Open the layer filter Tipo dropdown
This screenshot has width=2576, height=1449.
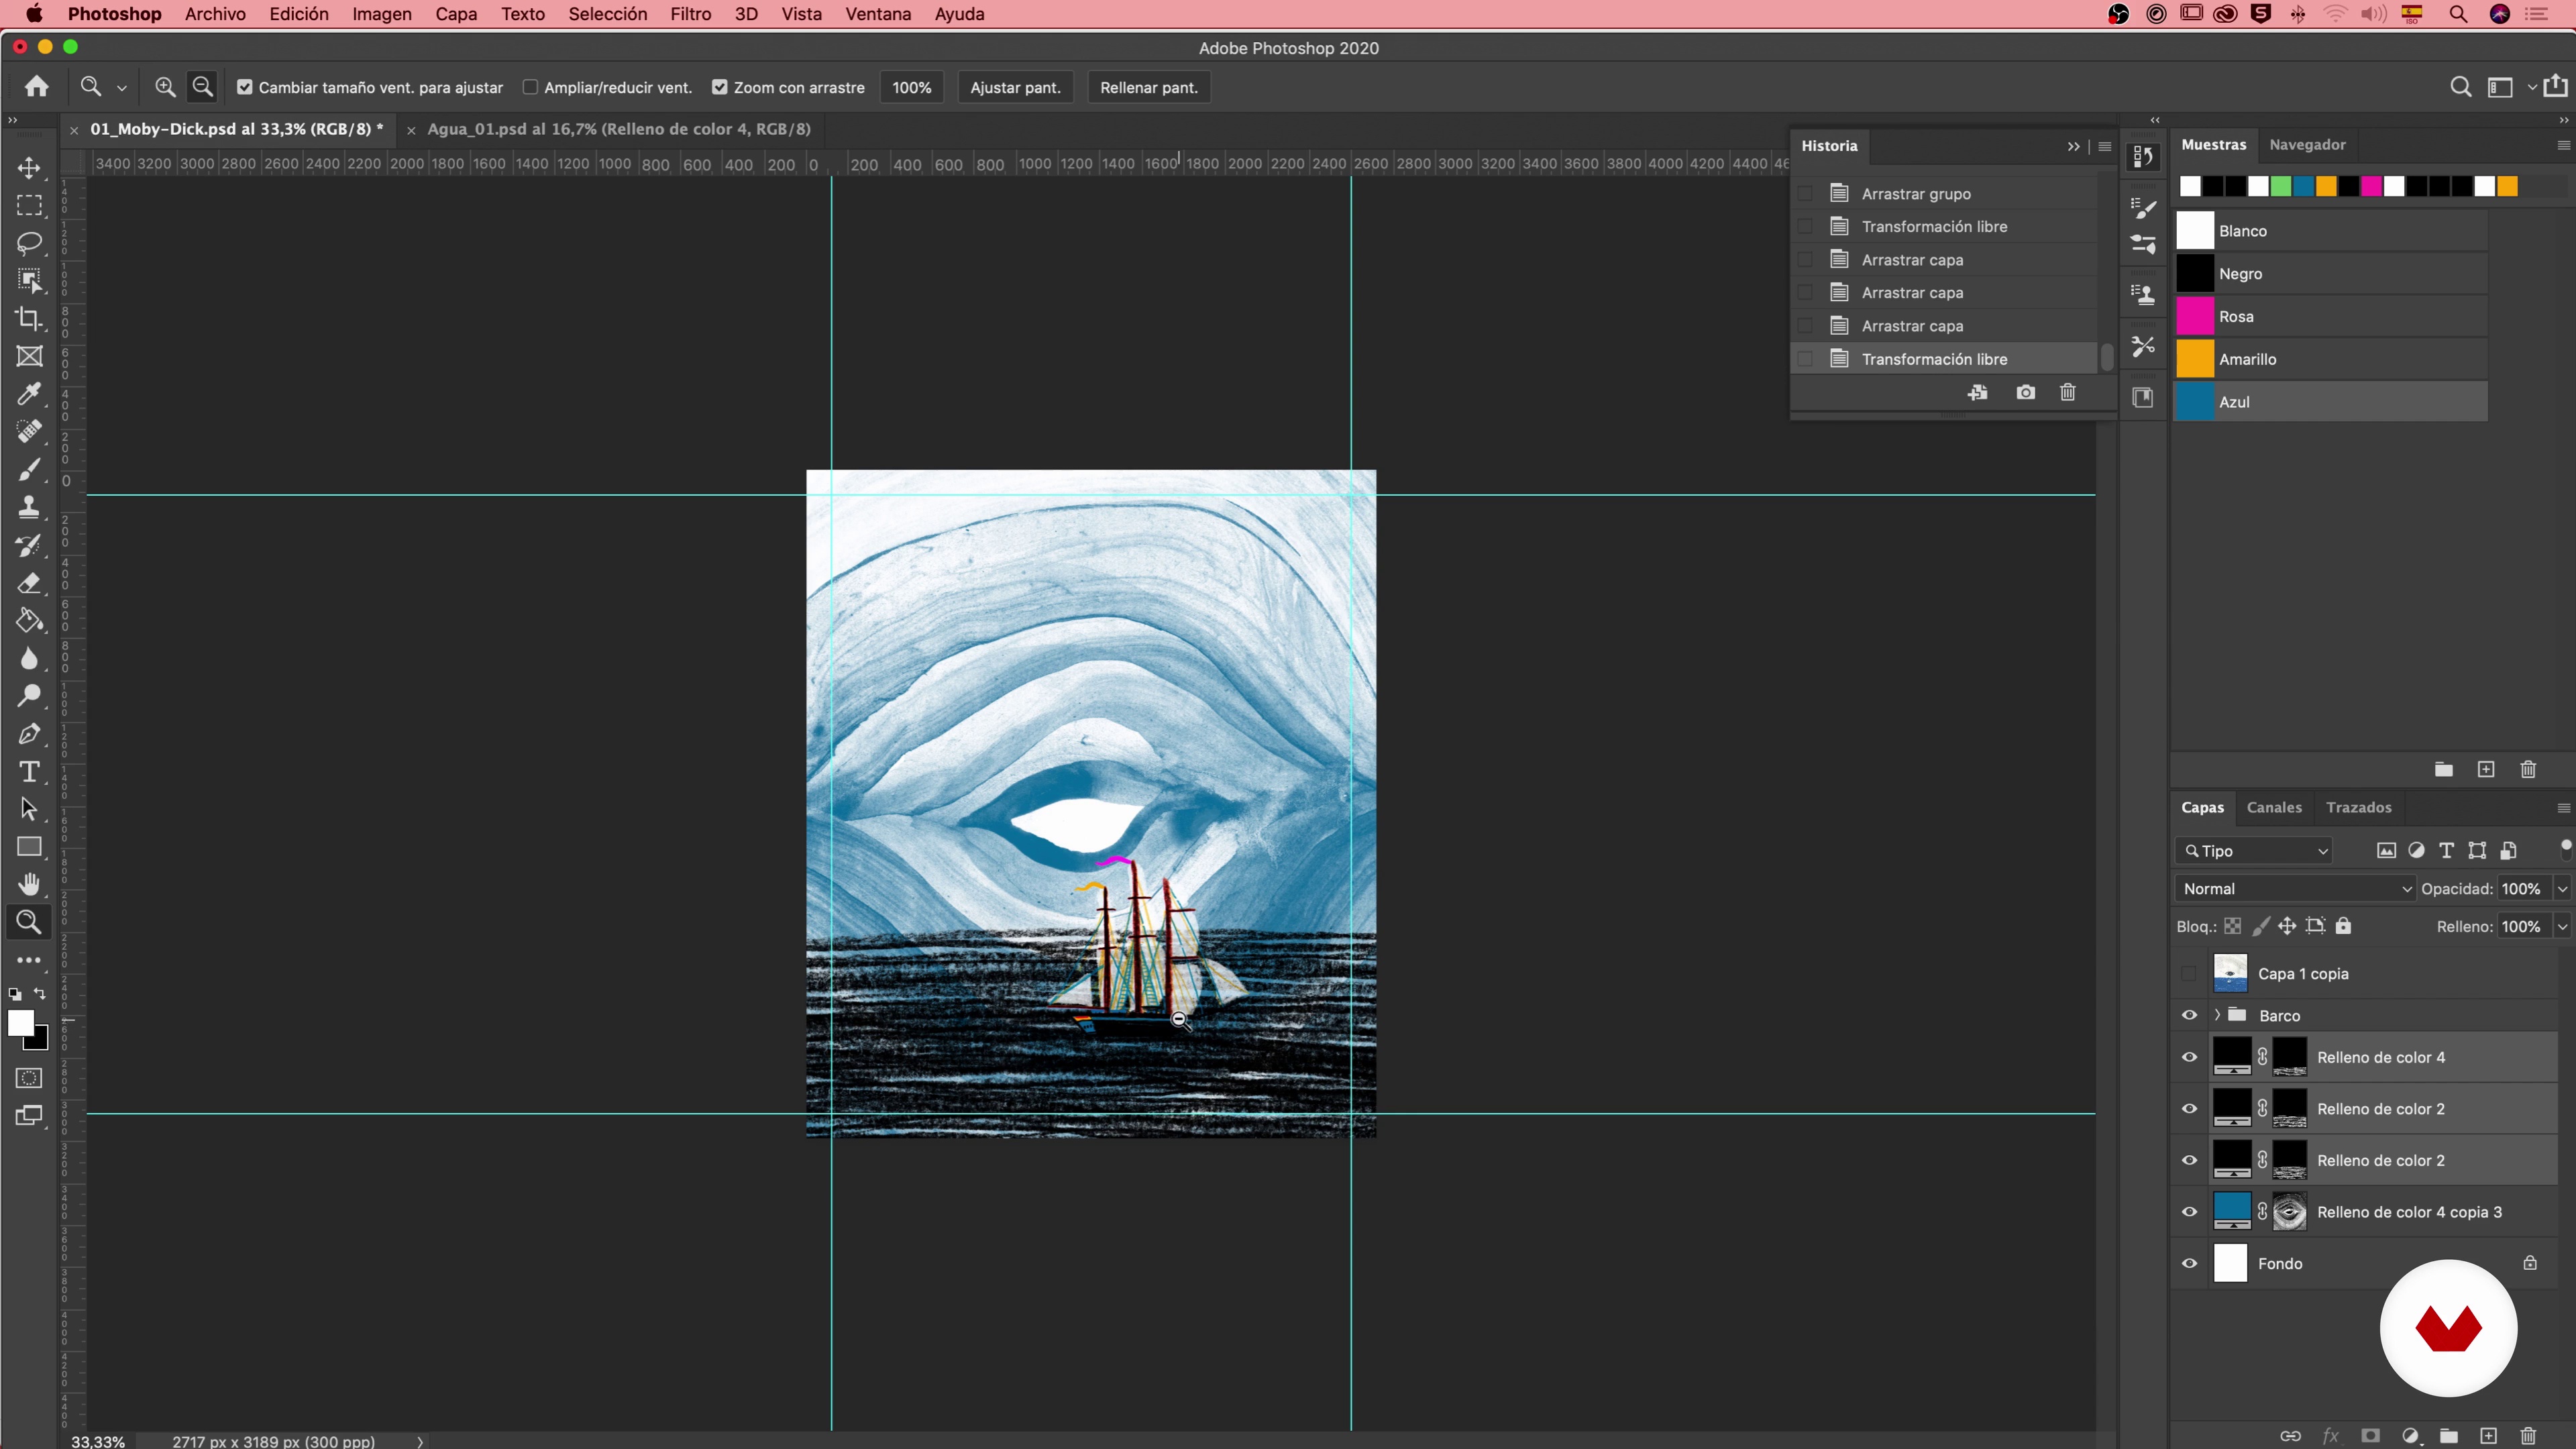click(x=2254, y=850)
